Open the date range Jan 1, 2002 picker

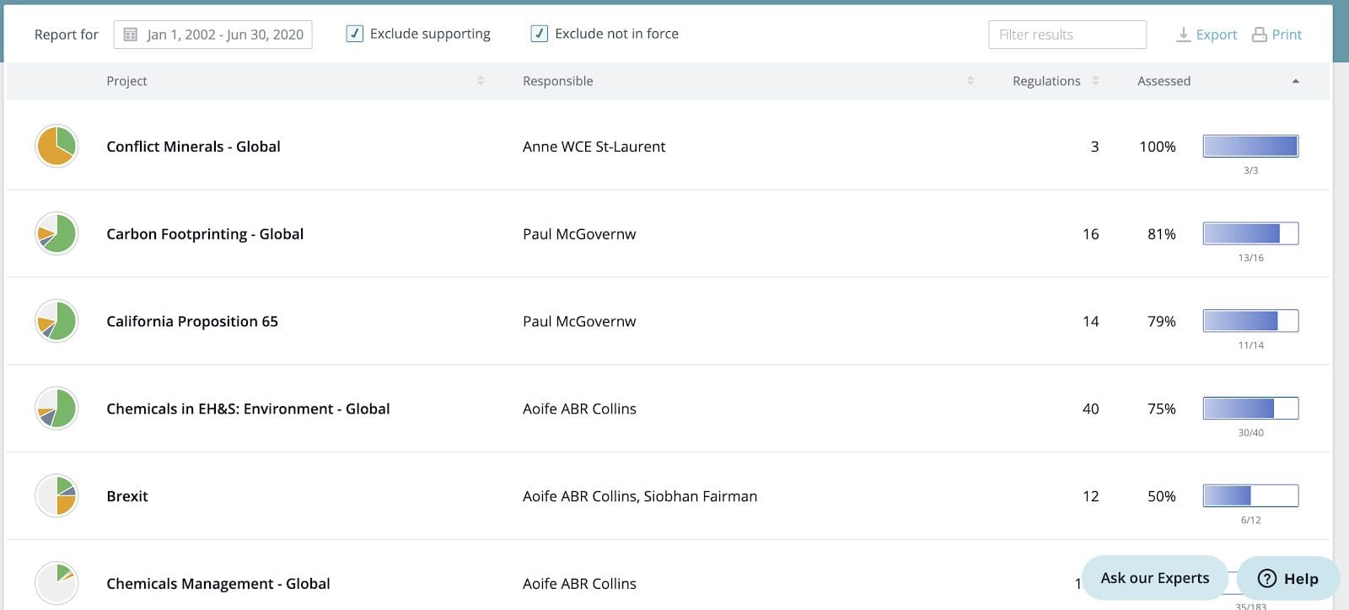tap(223, 35)
